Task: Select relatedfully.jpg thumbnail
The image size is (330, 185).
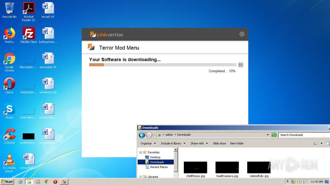Action: [x=259, y=169]
